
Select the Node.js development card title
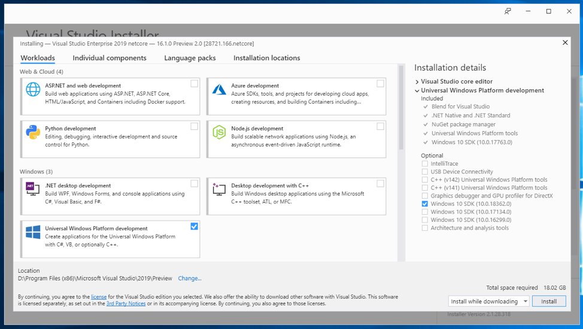pyautogui.click(x=257, y=128)
